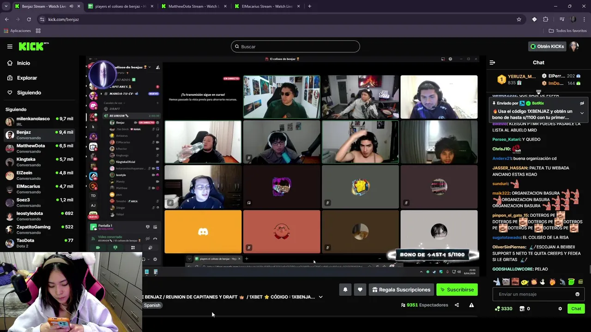Toggle stream notifications bell
This screenshot has width=591, height=332.
(x=345, y=290)
